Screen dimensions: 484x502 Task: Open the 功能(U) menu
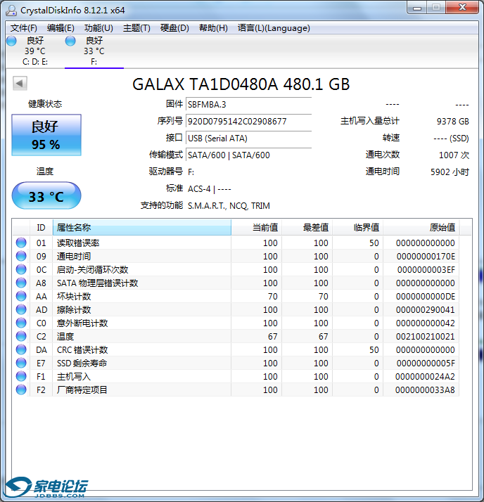coord(98,28)
